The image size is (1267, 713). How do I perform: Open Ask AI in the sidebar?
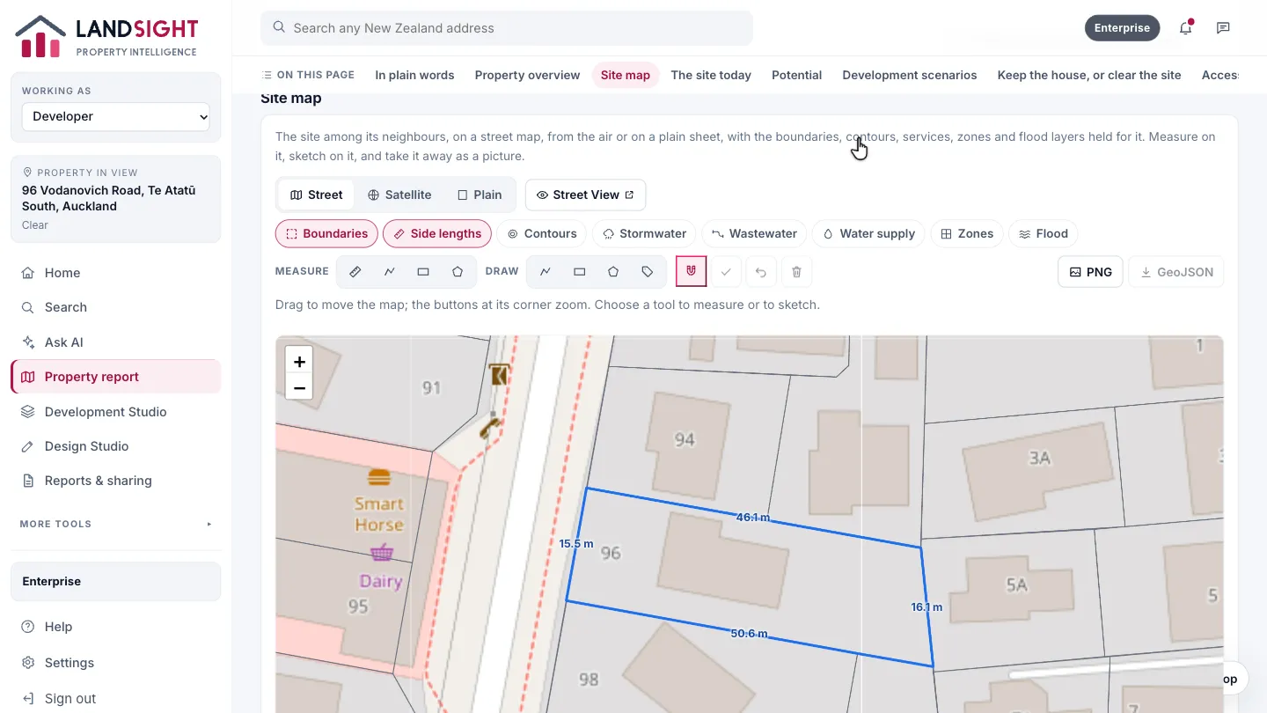click(116, 342)
